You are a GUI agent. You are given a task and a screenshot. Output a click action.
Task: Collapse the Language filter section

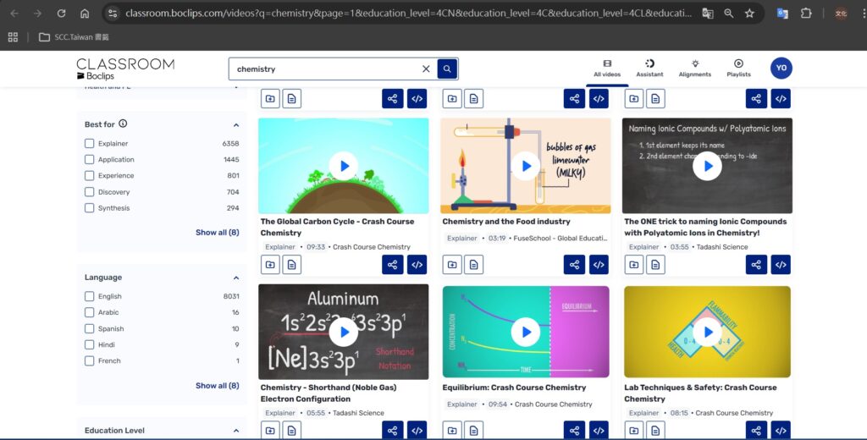tap(235, 278)
